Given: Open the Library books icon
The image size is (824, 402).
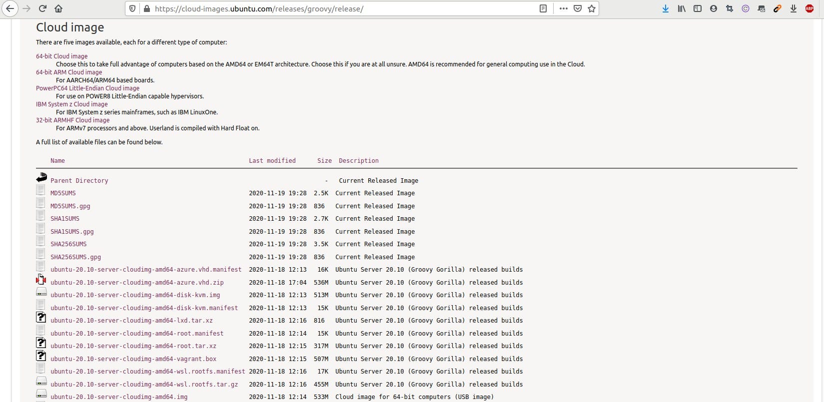Looking at the screenshot, I should tap(682, 8).
